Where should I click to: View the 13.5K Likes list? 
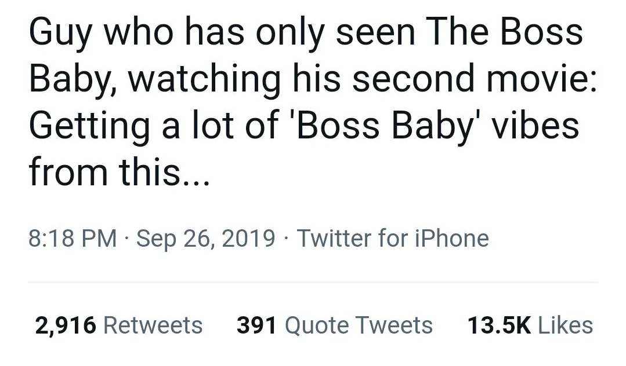(530, 324)
